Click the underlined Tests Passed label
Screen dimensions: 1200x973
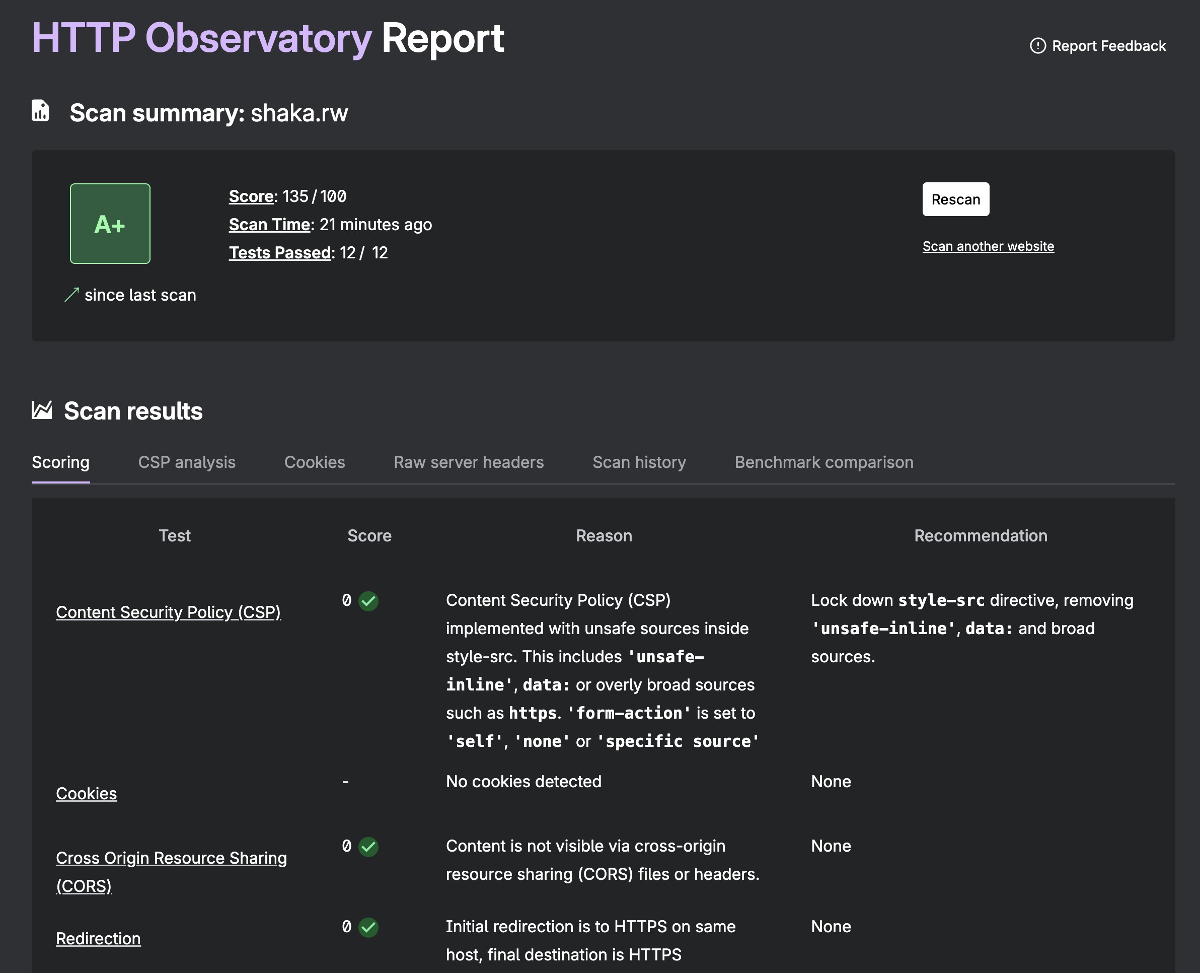point(279,252)
